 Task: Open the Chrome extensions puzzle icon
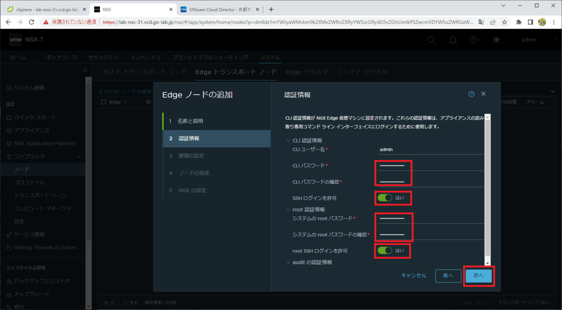click(x=518, y=22)
